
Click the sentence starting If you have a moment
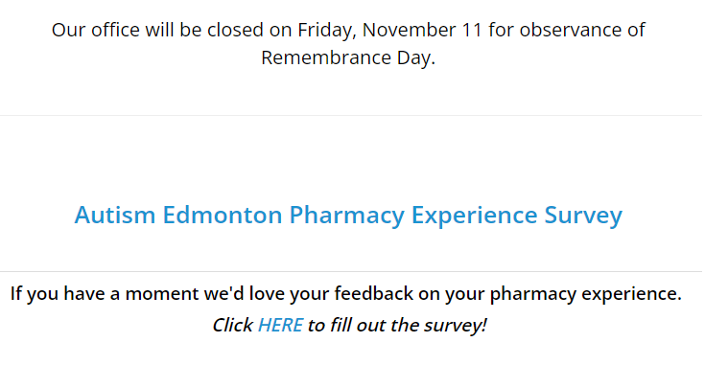coord(346,293)
